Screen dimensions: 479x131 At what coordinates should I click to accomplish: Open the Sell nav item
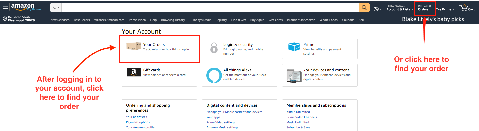pos(361,20)
